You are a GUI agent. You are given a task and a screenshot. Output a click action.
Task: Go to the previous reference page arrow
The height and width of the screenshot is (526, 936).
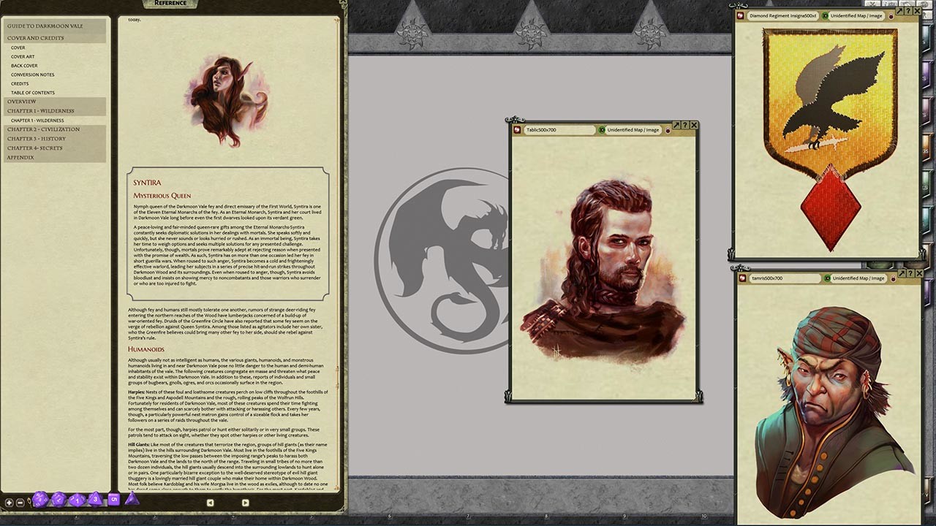210,503
